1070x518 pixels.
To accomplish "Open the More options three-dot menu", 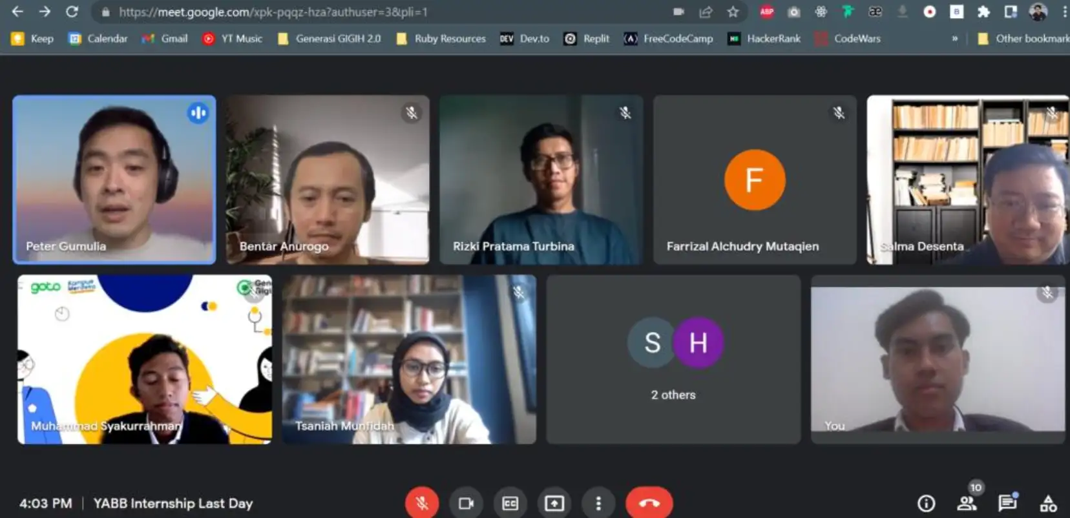I will click(x=598, y=503).
